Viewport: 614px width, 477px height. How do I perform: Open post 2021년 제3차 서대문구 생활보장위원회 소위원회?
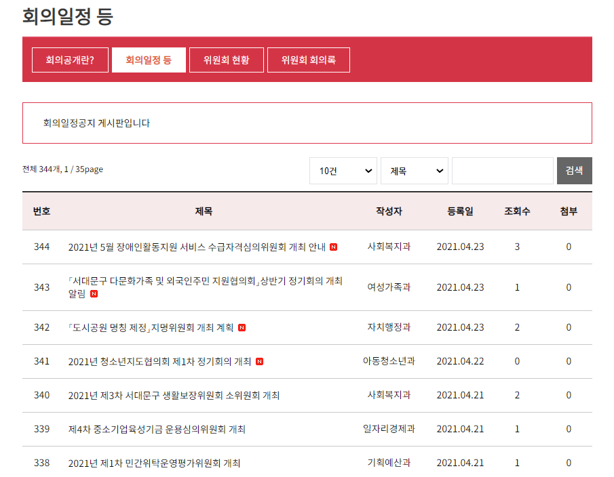pyautogui.click(x=174, y=395)
